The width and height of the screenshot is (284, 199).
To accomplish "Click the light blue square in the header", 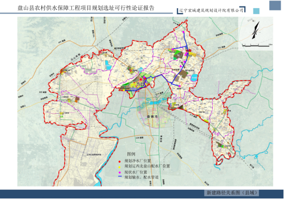I will 256,11.
